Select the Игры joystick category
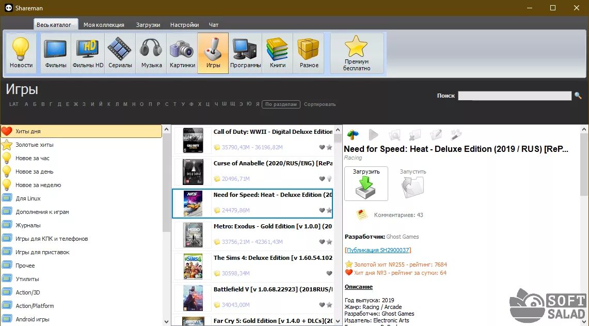Viewport: 589px width, 326px height. point(213,53)
